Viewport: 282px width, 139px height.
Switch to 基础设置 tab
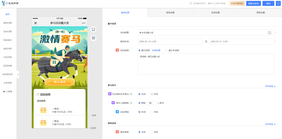(125, 13)
